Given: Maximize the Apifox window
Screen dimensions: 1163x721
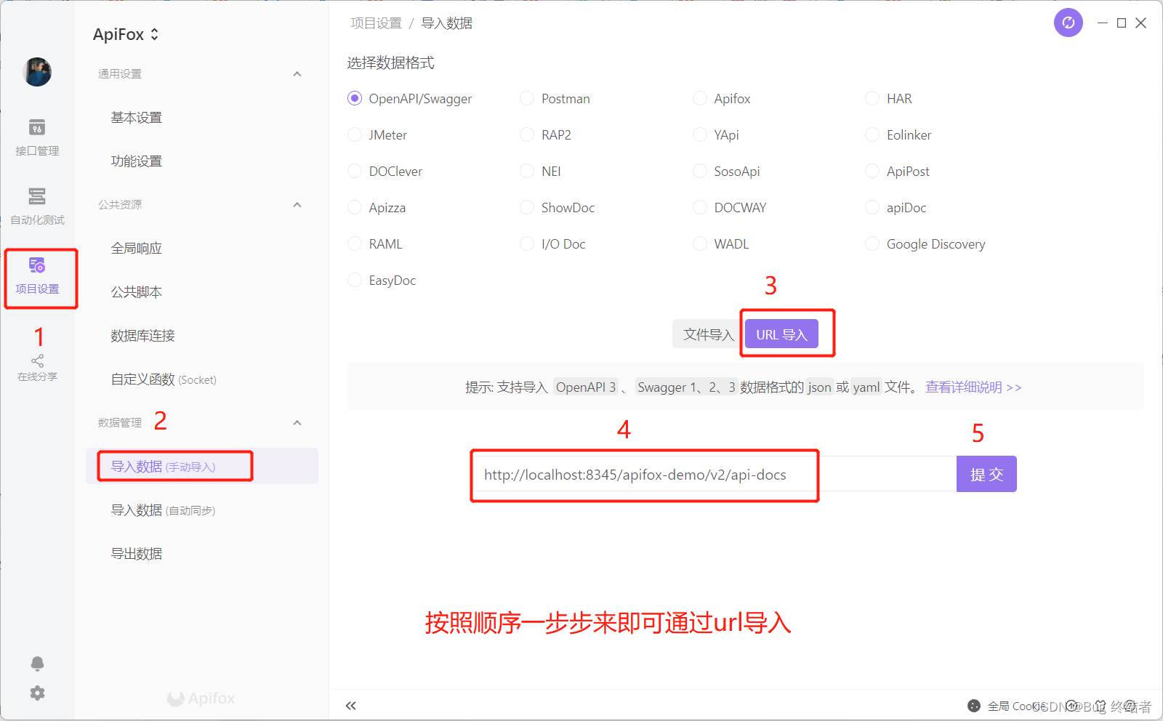Looking at the screenshot, I should point(1122,23).
